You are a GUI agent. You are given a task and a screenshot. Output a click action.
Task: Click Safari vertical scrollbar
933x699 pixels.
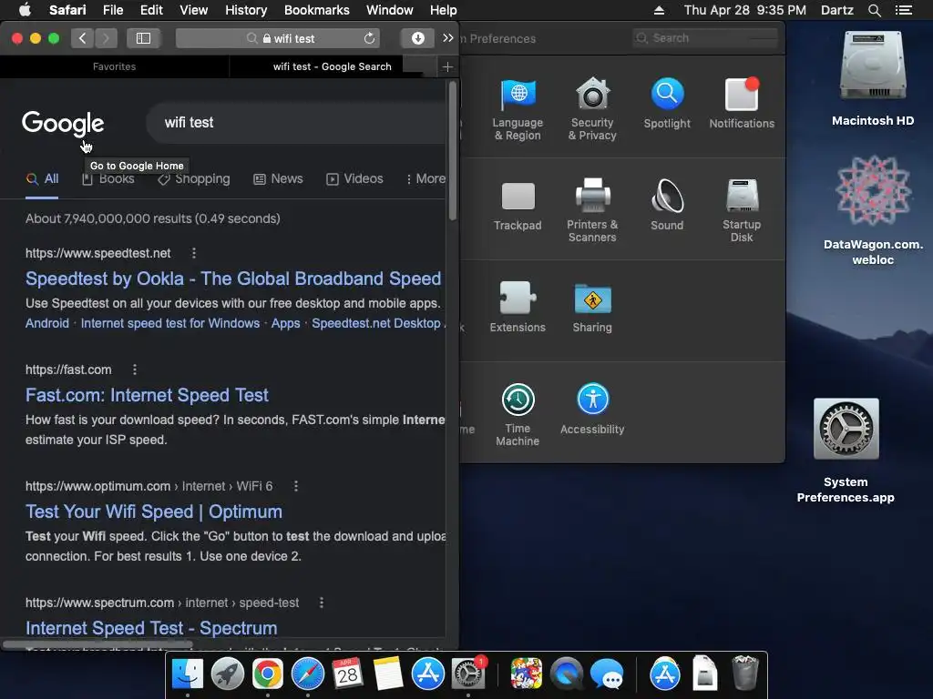[453, 152]
